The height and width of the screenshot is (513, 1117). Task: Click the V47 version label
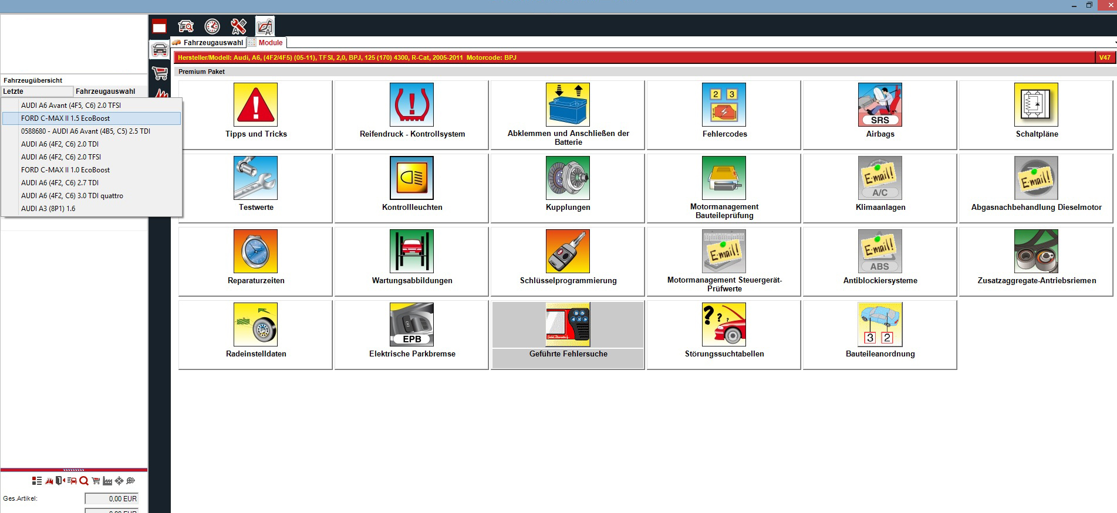[1104, 57]
